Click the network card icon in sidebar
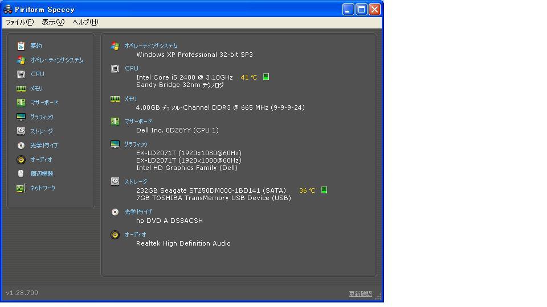Viewport: 547px width, 307px height. [x=21, y=188]
